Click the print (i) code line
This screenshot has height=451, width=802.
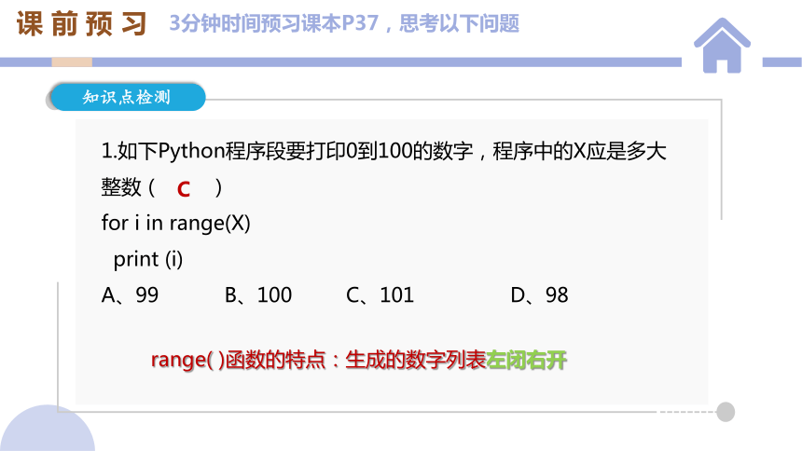tap(148, 259)
